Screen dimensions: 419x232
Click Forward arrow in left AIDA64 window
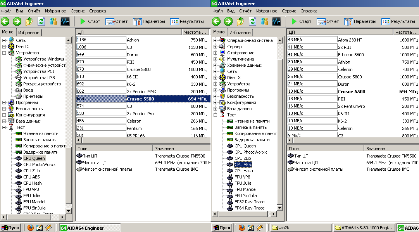coord(17,21)
